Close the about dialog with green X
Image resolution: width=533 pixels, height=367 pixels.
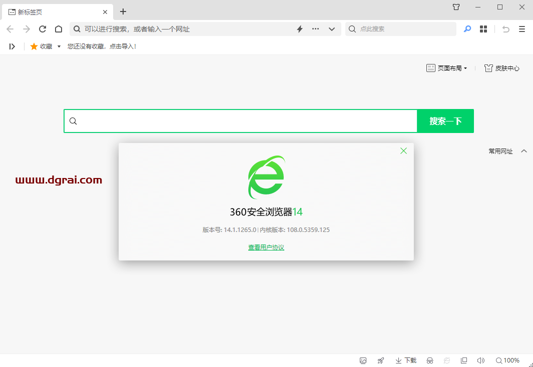click(403, 150)
